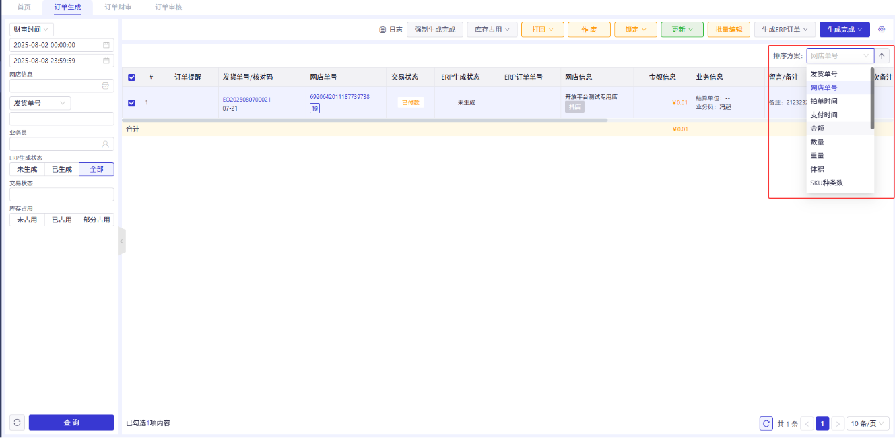The height and width of the screenshot is (438, 895).
Task: Click page number 1 button
Action: tap(822, 424)
